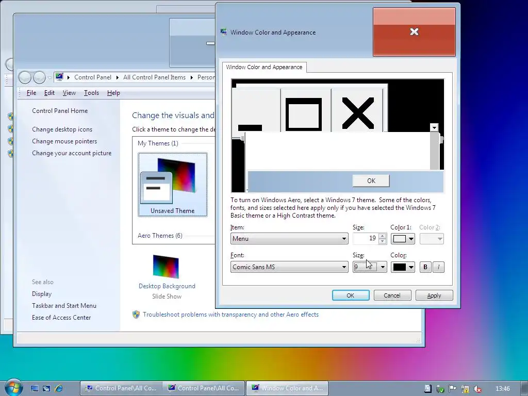528x396 pixels.
Task: Open the Display link under See also
Action: click(x=42, y=293)
